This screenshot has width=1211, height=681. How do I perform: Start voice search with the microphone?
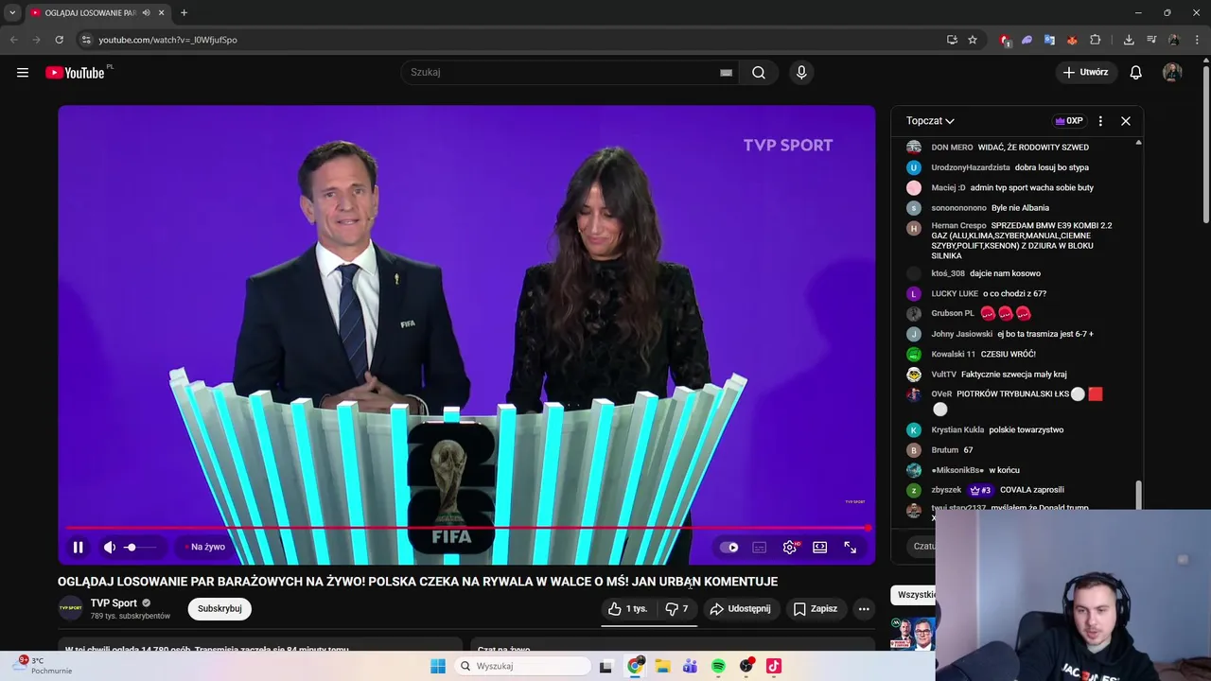[801, 73]
